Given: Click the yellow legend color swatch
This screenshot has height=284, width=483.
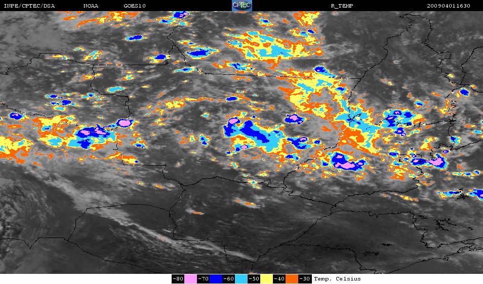Looking at the screenshot, I should 266,279.
